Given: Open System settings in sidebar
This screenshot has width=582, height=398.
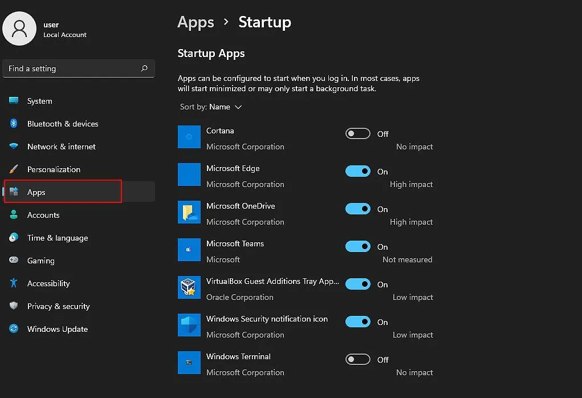Looking at the screenshot, I should tap(79, 100).
